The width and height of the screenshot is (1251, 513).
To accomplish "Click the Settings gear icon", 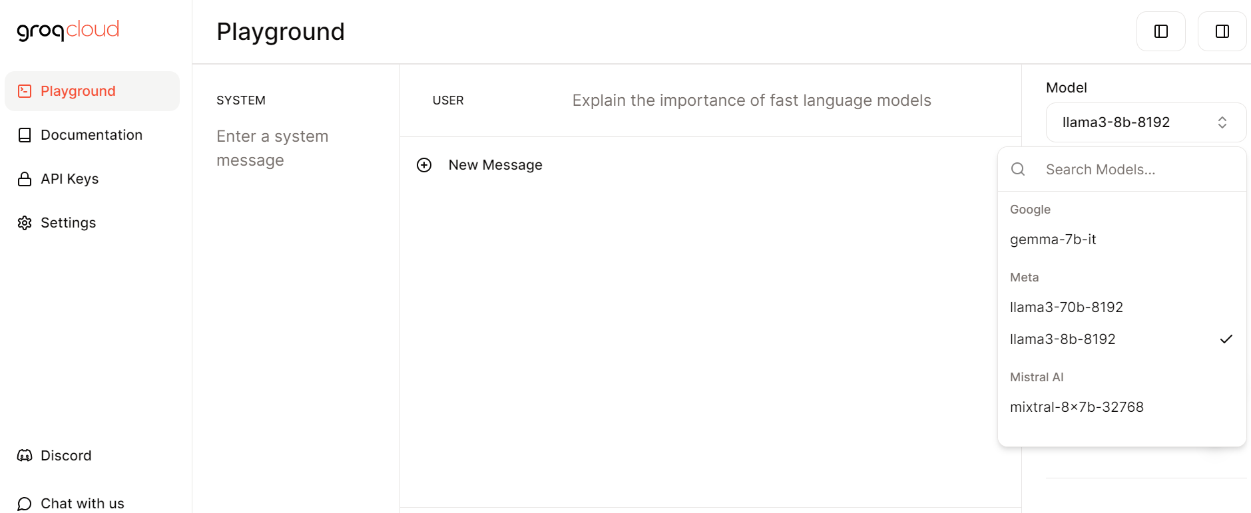I will [x=25, y=223].
